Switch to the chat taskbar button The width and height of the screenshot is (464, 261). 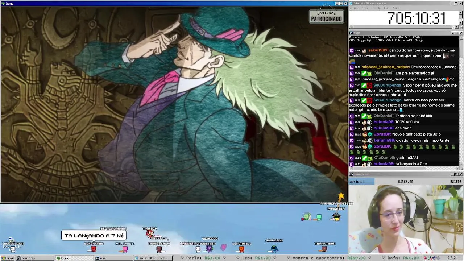pyautogui.click(x=113, y=258)
